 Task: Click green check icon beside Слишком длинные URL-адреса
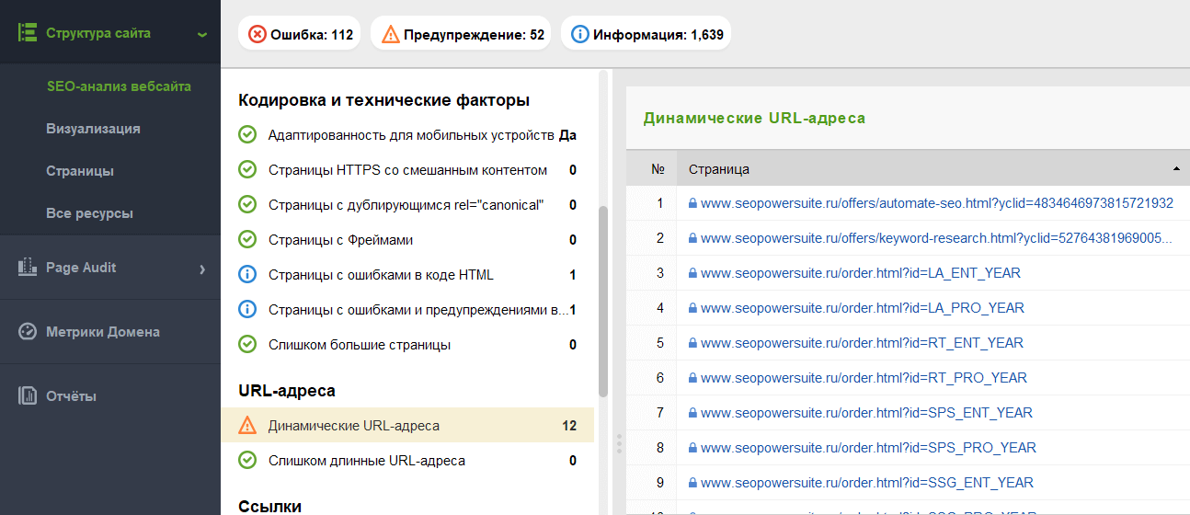[x=246, y=461]
